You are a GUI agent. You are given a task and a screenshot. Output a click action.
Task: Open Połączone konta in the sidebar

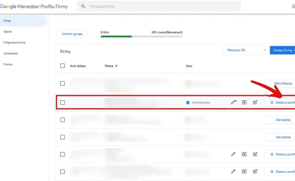pos(14,43)
